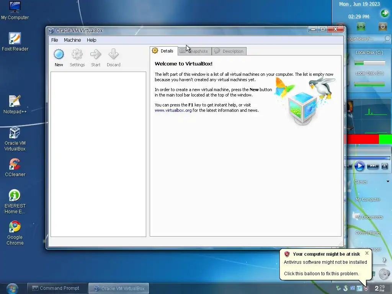Screen dimensions: 392x294
Task: Click the Windows Start orb
Action: (x=12, y=289)
